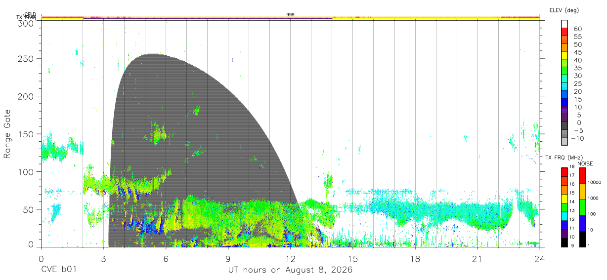
Task: Click the "35" label on ELEV colorbar
Action: [577, 68]
